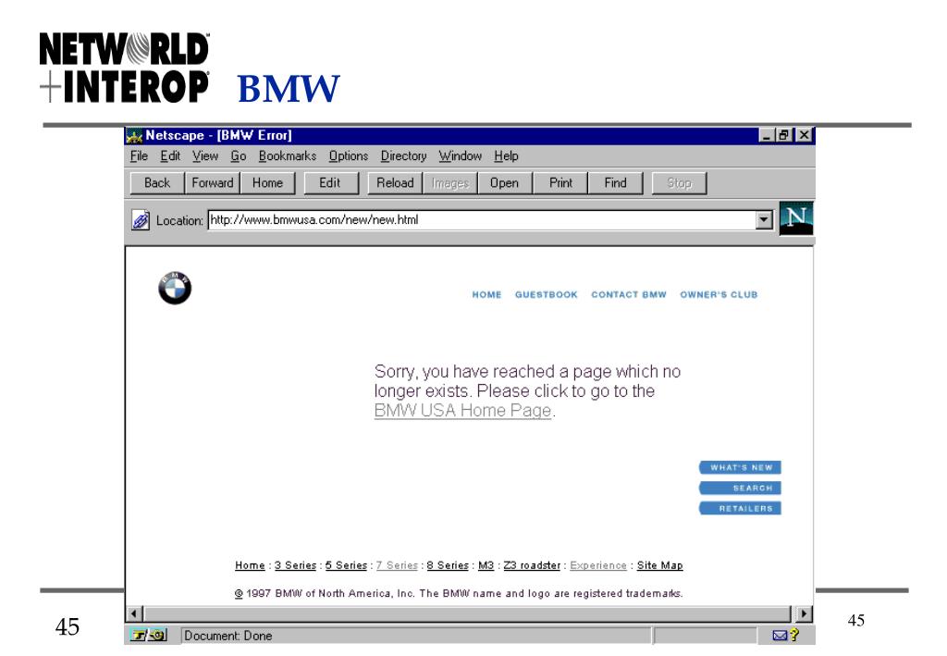Viewport: 947px width, 656px height.
Task: Click the 5 Series footer link
Action: click(x=346, y=565)
